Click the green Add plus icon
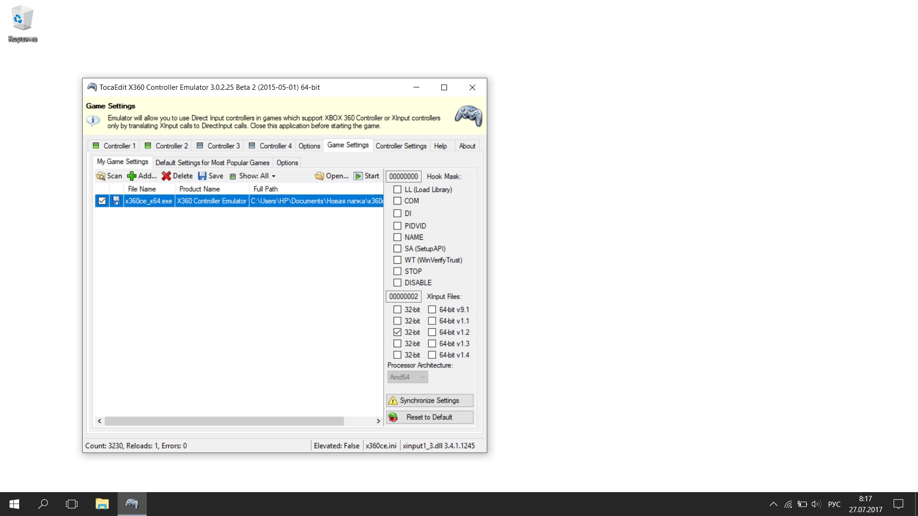This screenshot has height=516, width=918. tap(131, 176)
